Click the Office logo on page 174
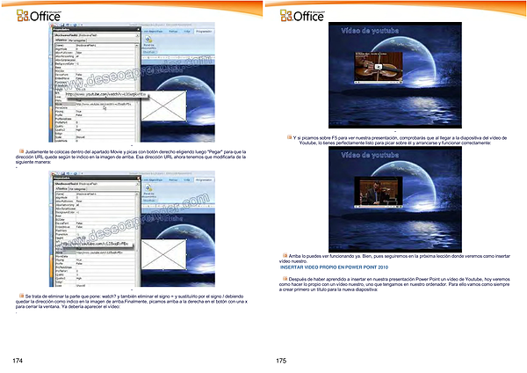 pyautogui.click(x=39, y=16)
